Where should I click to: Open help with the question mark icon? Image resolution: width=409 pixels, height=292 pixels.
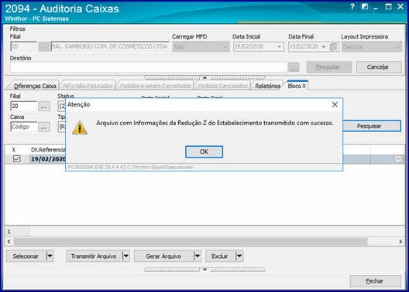pyautogui.click(x=352, y=7)
